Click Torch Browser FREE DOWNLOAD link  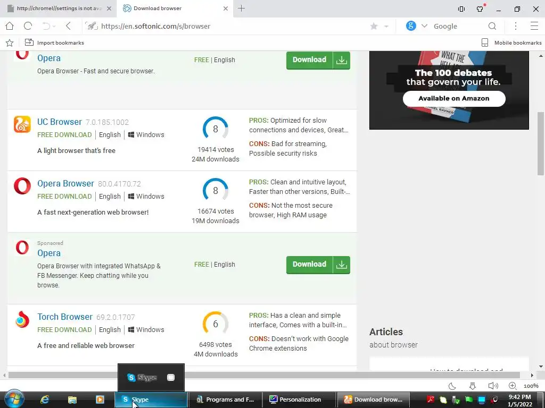pyautogui.click(x=64, y=329)
